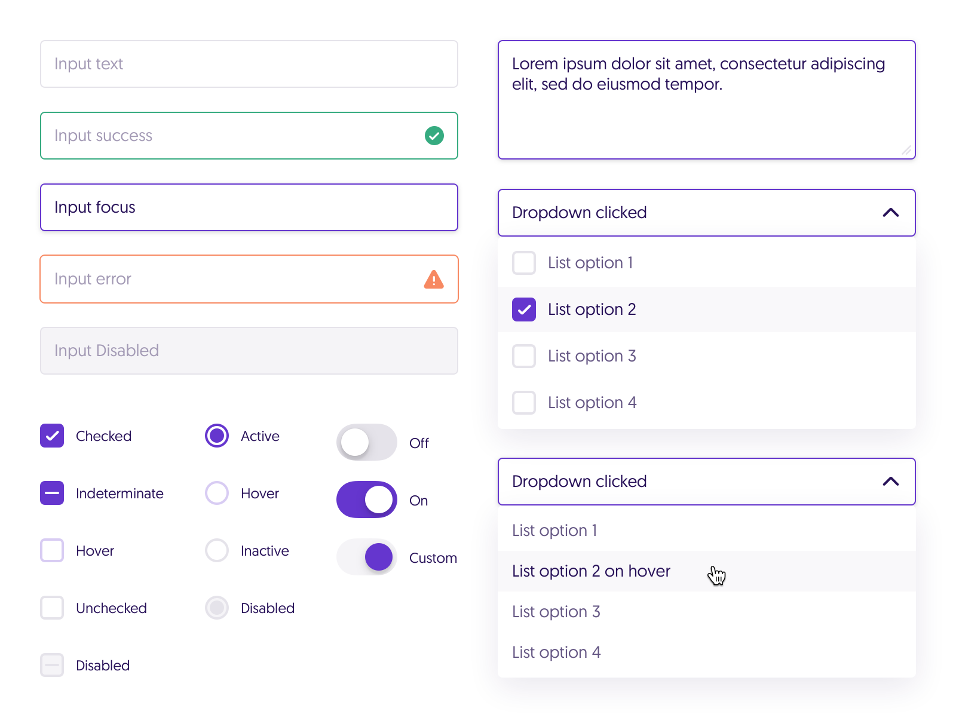Screen dimensions: 956x717
Task: Turn off the 'On' toggle switch
Action: [x=366, y=500]
